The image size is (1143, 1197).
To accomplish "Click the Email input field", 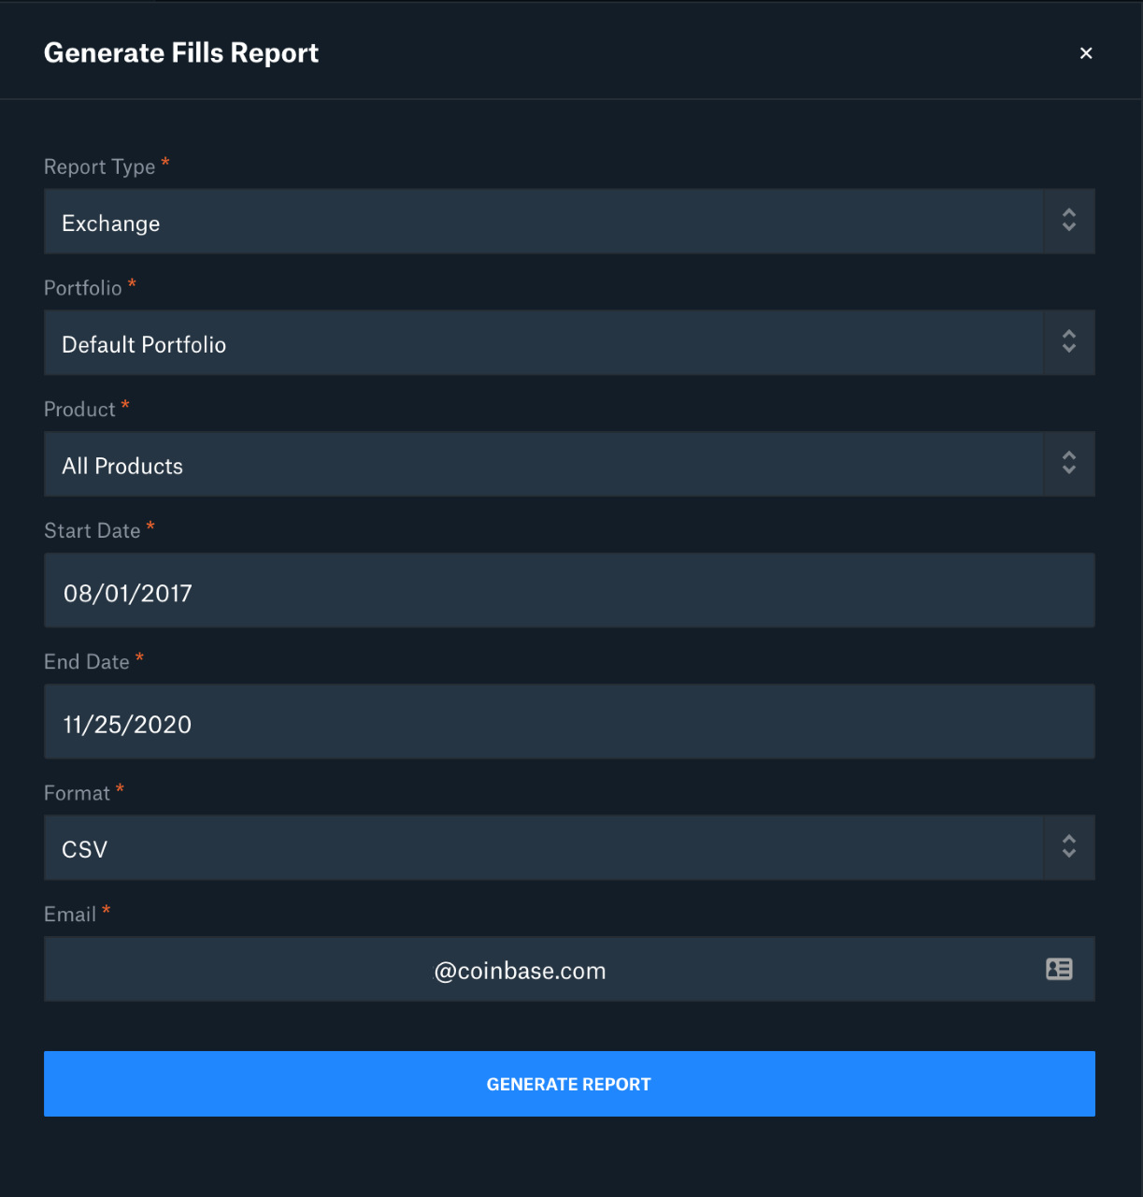I will [x=569, y=970].
